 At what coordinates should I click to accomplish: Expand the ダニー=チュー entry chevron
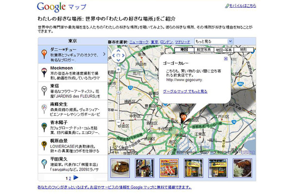(x=104, y=54)
